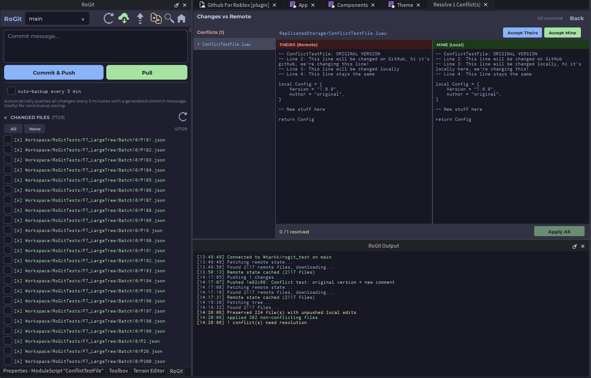This screenshot has height=378, width=591.
Task: Collapse the CHANGED FILES section
Action: click(x=5, y=118)
